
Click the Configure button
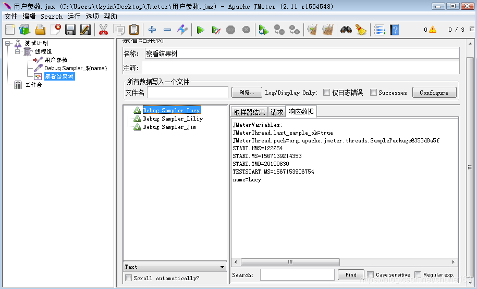pyautogui.click(x=434, y=93)
